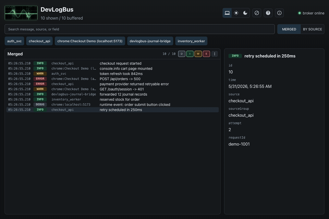Toggle the D debug level filter

pos(182,54)
